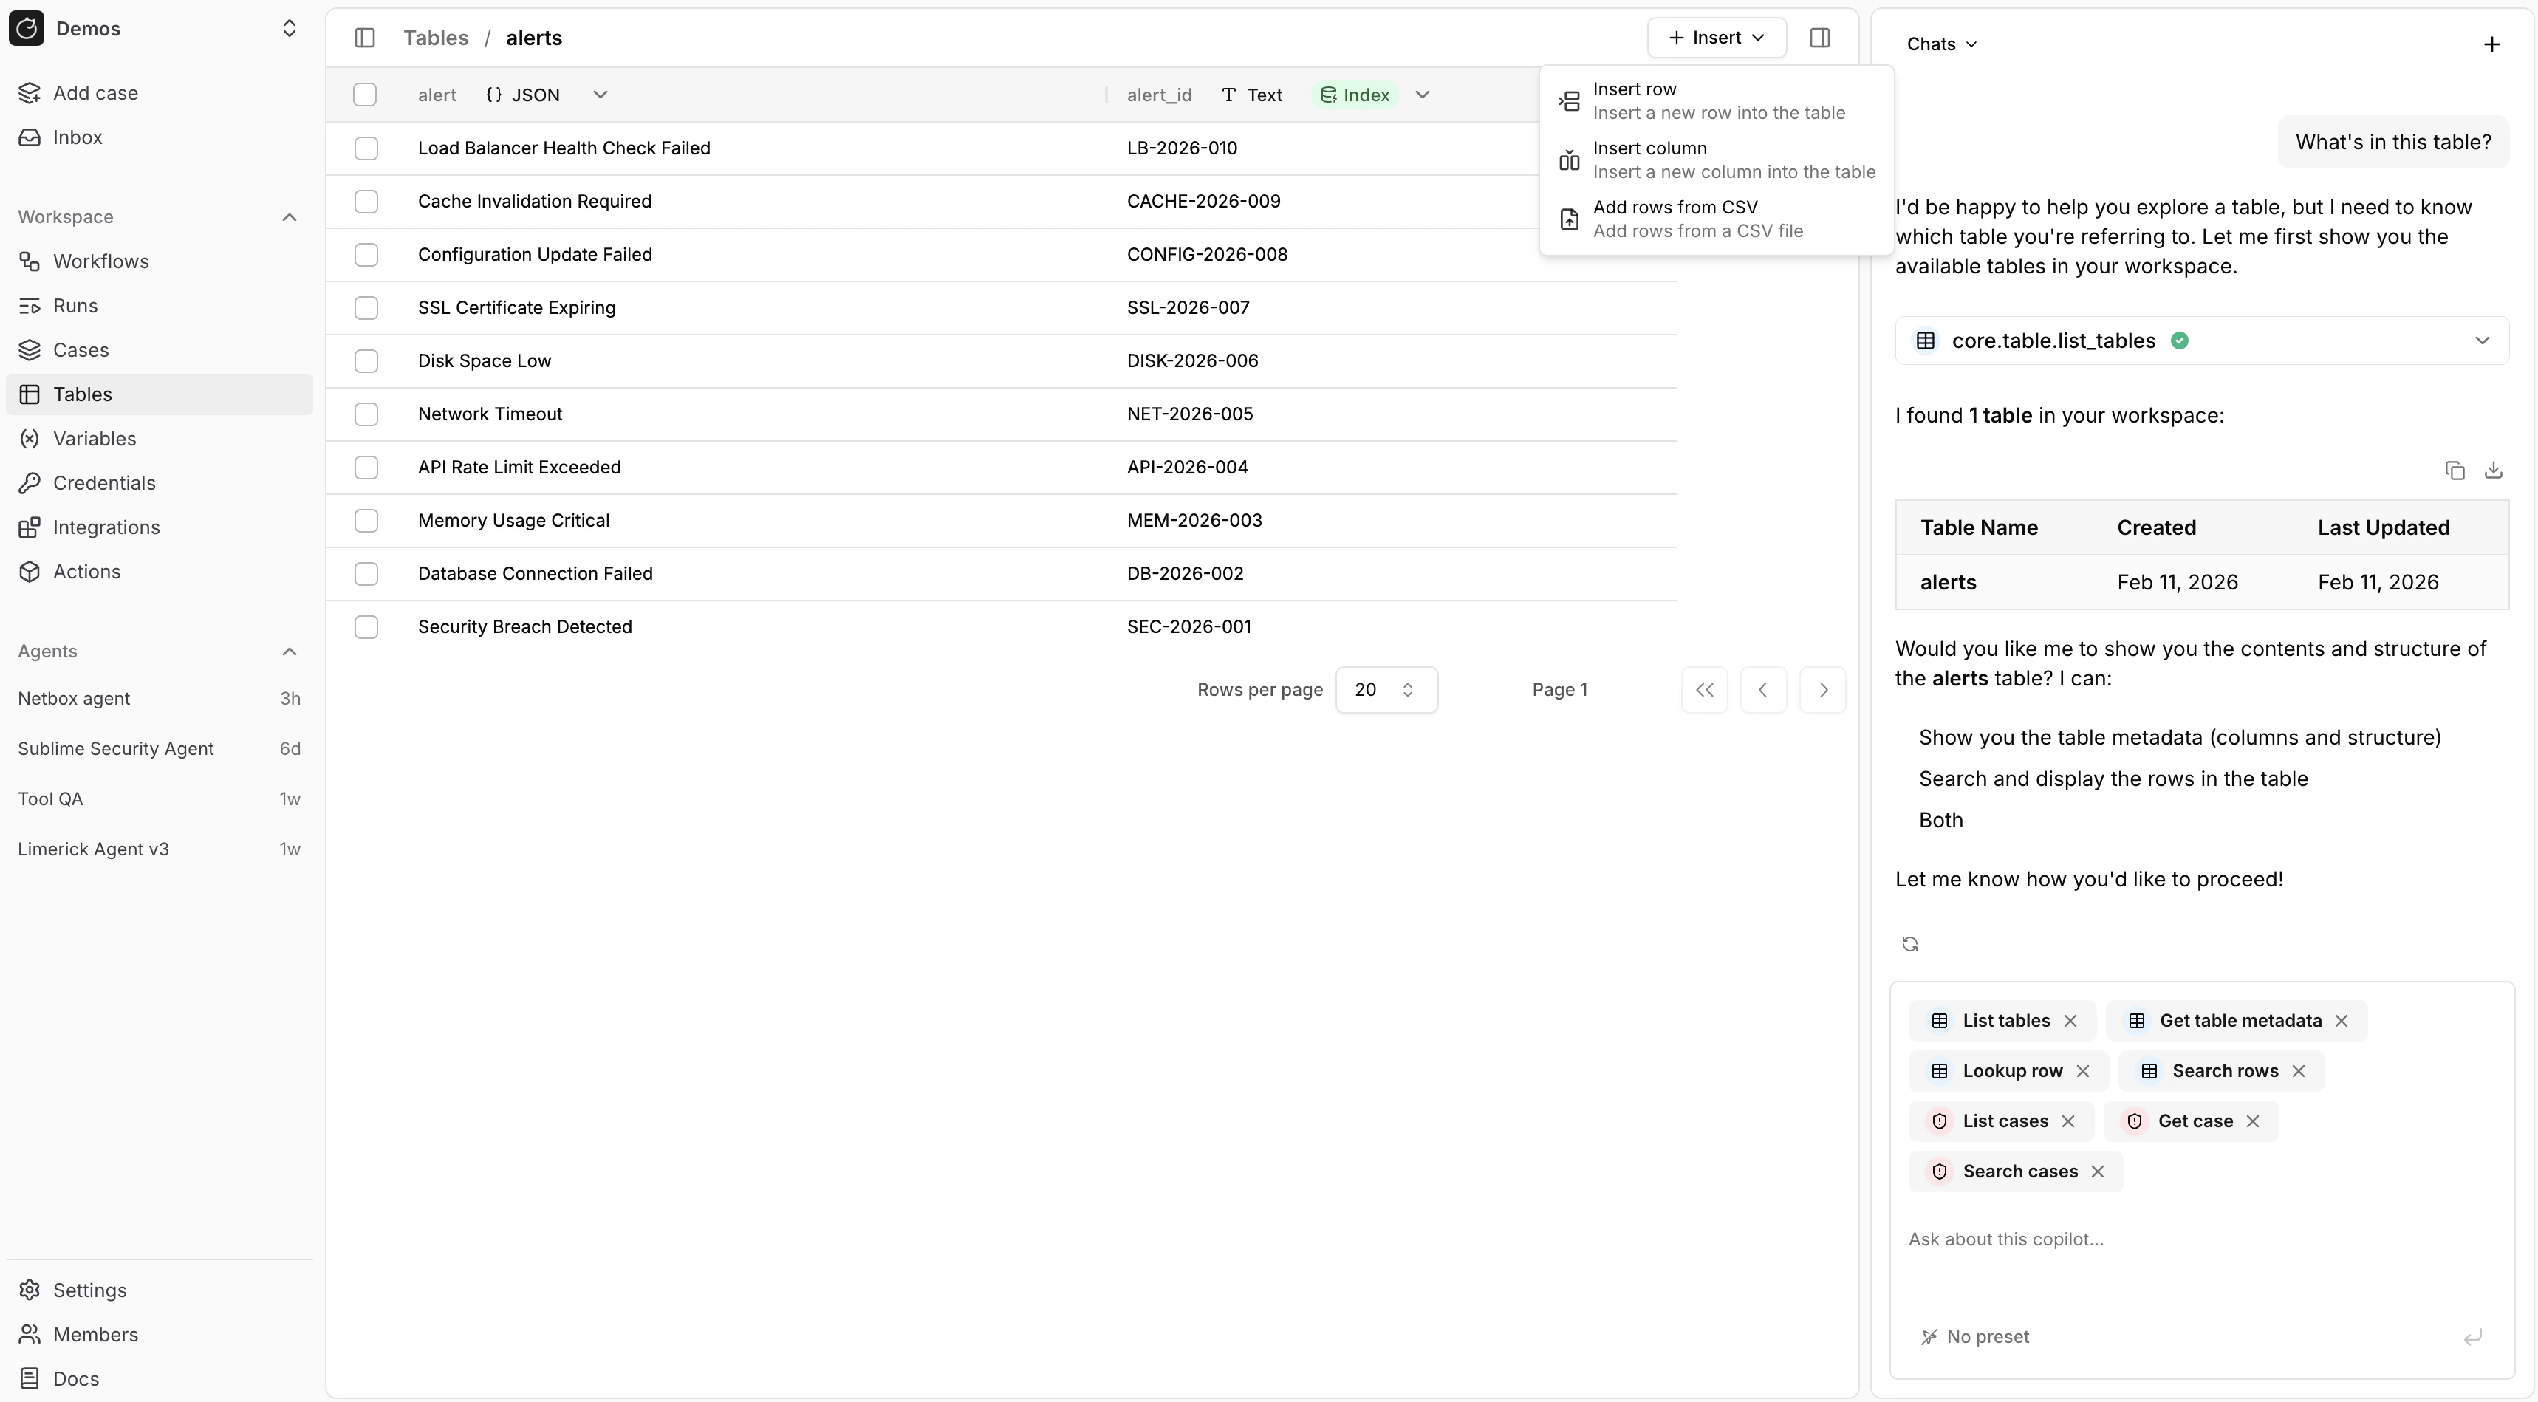This screenshot has height=1402, width=2538.
Task: Open Credentials in the sidebar
Action: [x=103, y=483]
